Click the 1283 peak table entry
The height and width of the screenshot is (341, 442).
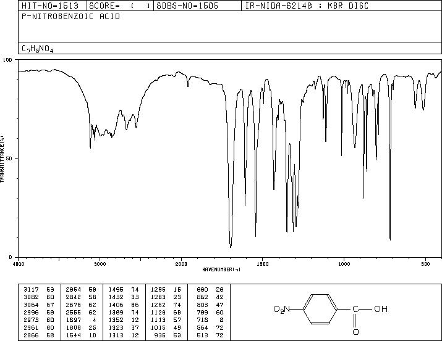(x=166, y=297)
